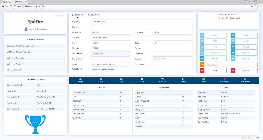
Task: Bookmark the page with the star icon
Action: coord(256,6)
